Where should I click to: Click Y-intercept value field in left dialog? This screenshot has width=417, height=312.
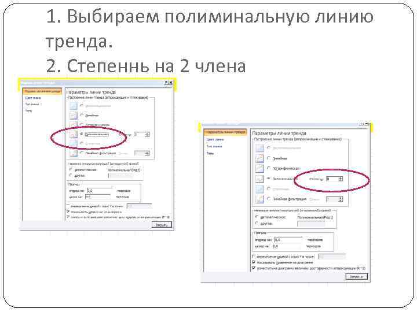tap(139, 206)
